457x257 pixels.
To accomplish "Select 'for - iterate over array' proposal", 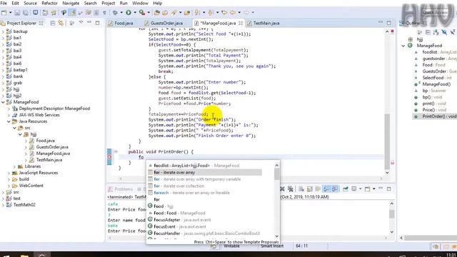I will point(205,173).
